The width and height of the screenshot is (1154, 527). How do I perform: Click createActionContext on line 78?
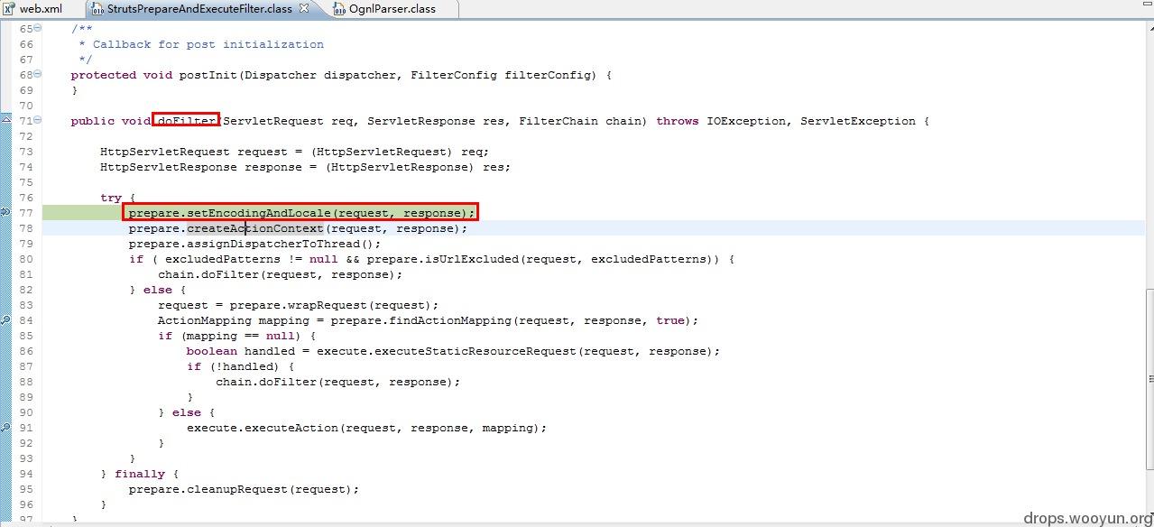click(x=254, y=228)
